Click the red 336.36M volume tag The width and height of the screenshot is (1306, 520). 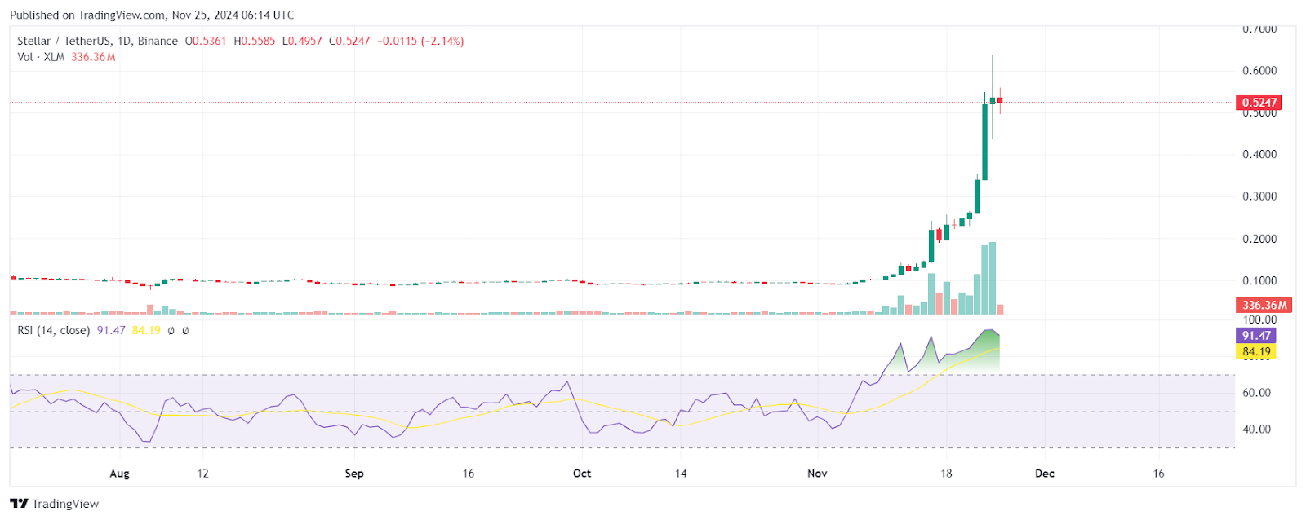[x=1264, y=305]
